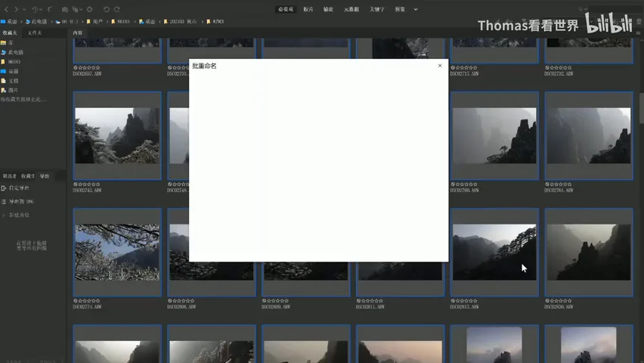Screen dimensions: 644x363
Task: Click the get photos from camera icon
Action: pyautogui.click(x=65, y=10)
